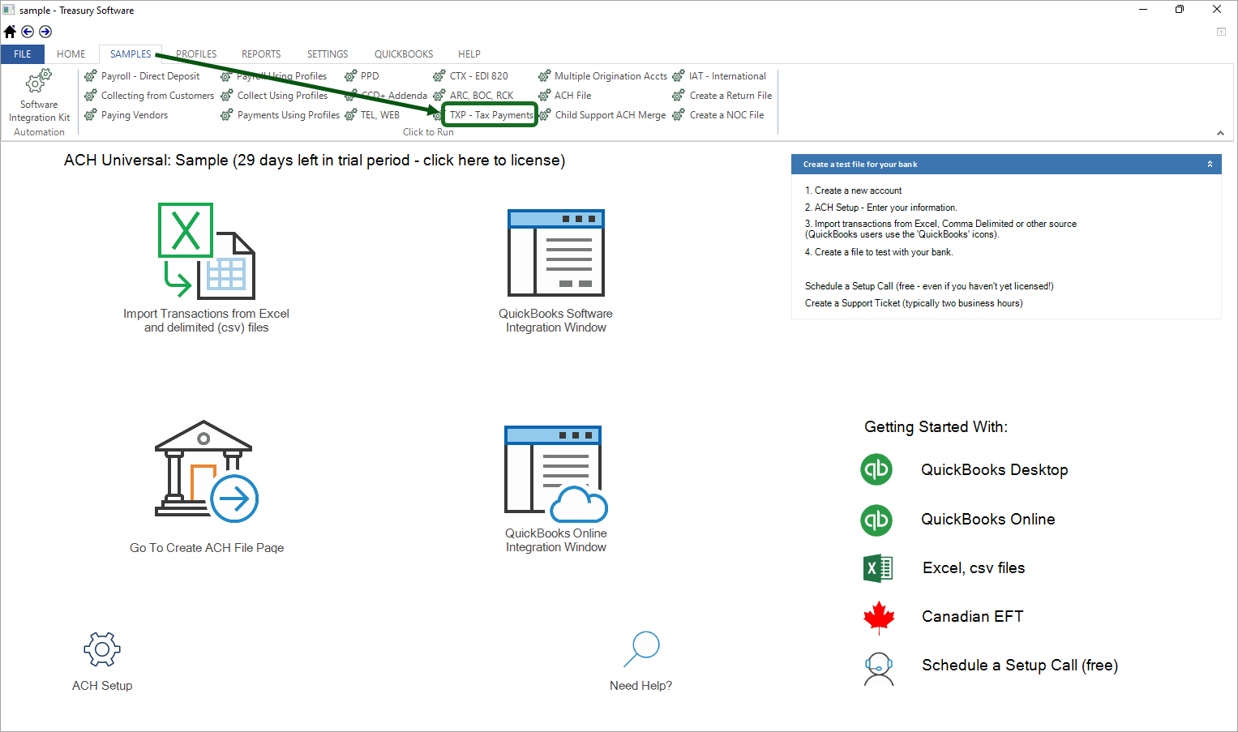Run the ACH File sample
1238x732 pixels.
pyautogui.click(x=565, y=96)
